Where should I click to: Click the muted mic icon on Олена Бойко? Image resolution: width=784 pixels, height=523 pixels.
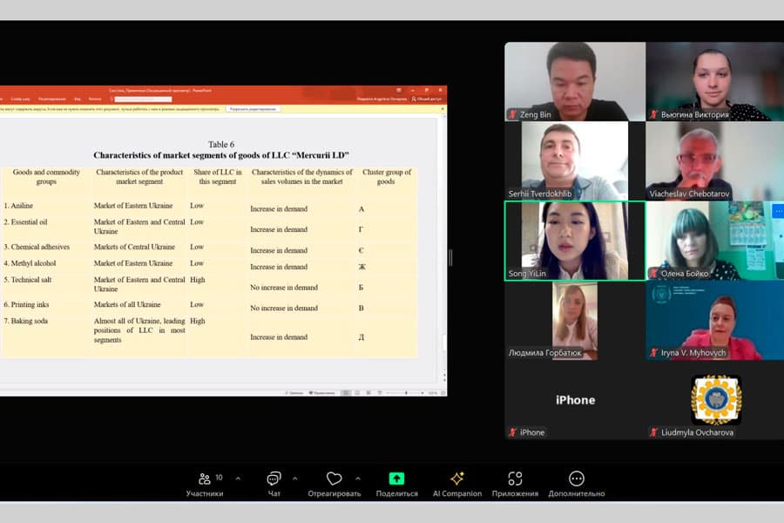coord(653,273)
